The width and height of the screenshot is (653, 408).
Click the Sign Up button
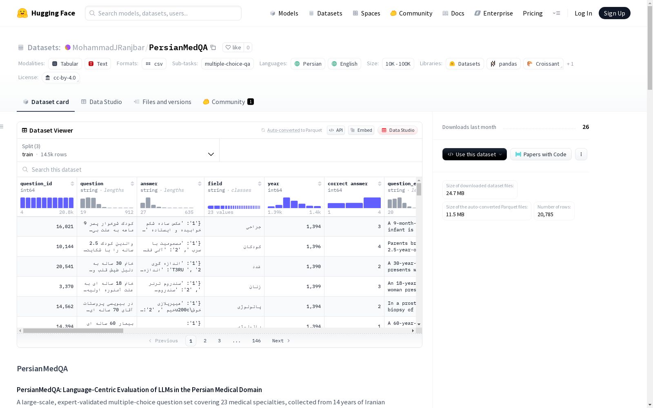(x=614, y=13)
